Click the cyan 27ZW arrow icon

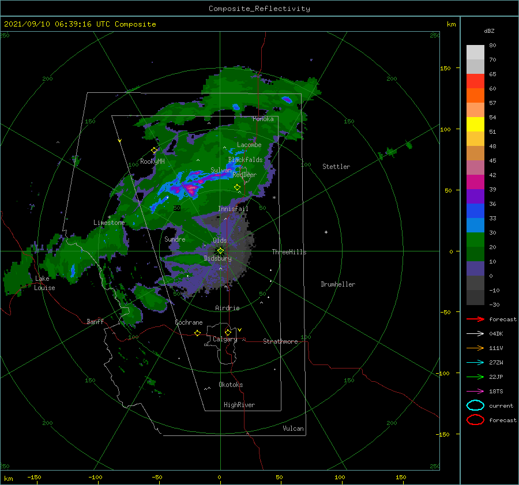(475, 363)
